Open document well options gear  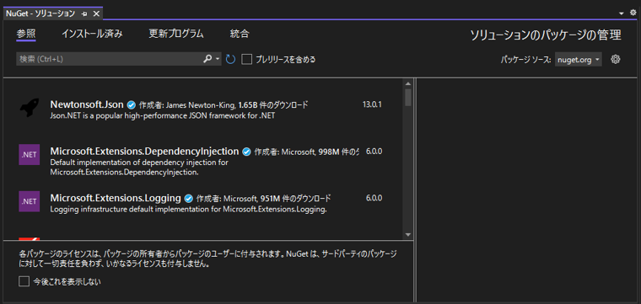tap(633, 13)
